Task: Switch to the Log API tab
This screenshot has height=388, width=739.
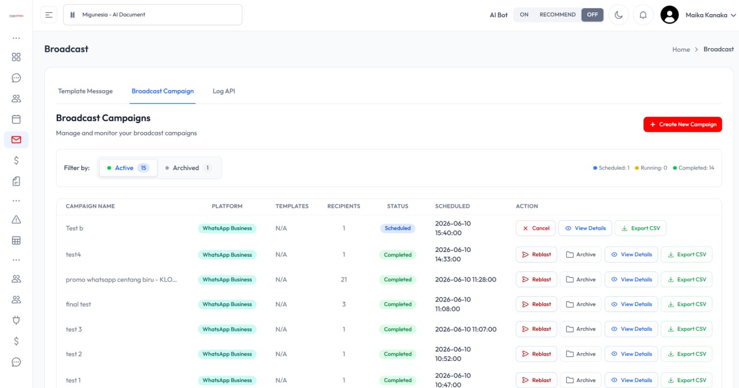Action: pos(224,91)
